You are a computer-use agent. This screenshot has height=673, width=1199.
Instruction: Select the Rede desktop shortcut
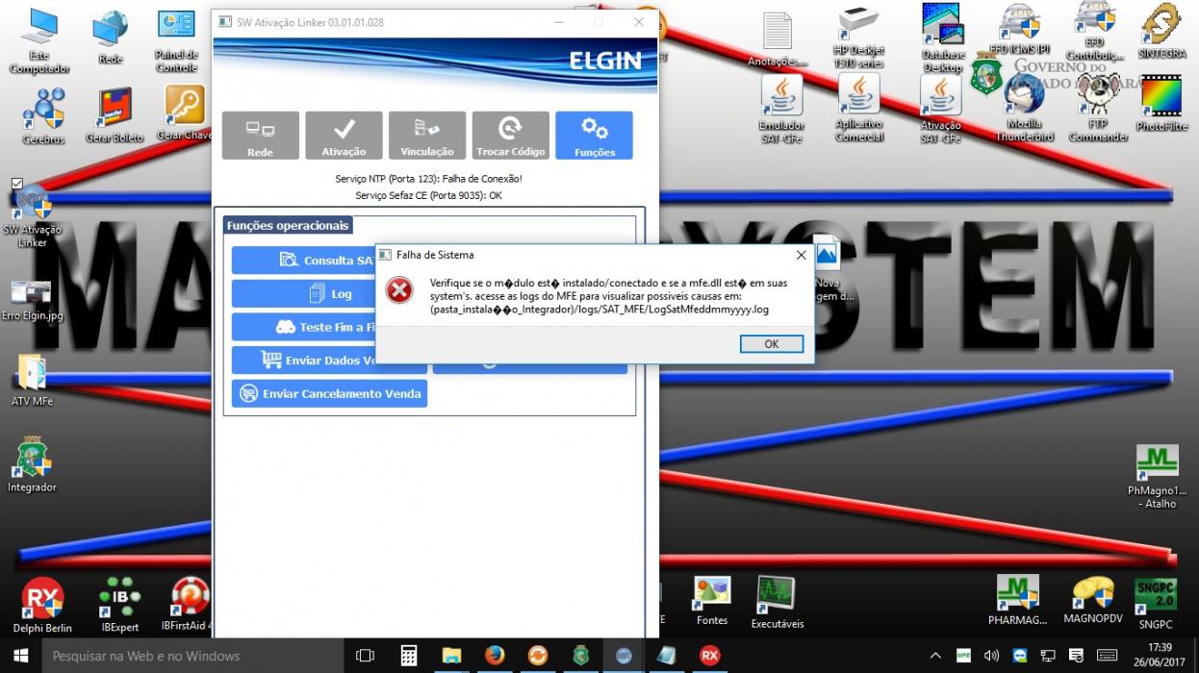click(x=111, y=38)
